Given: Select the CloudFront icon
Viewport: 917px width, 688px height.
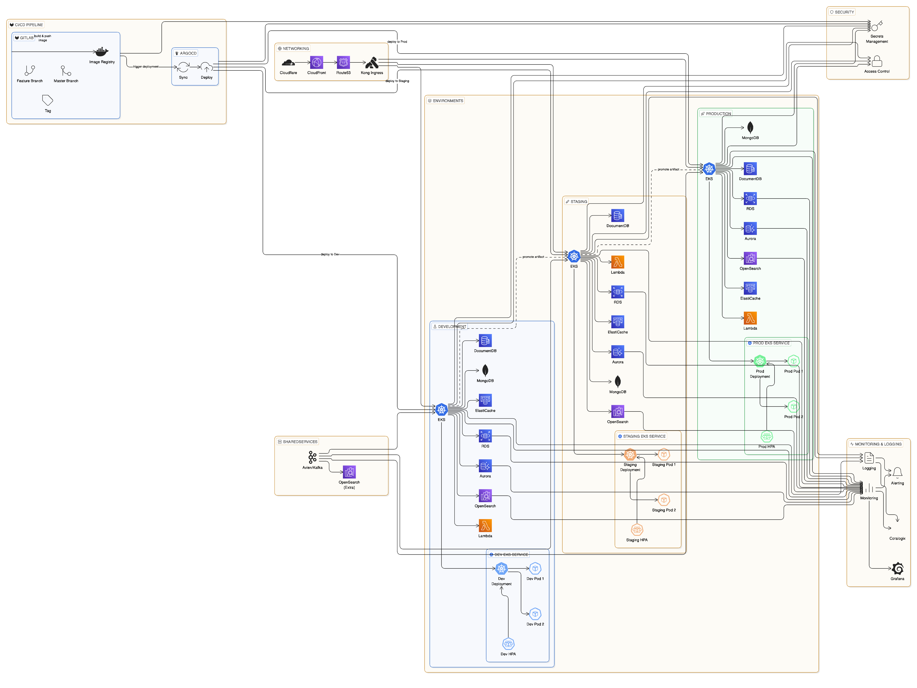Looking at the screenshot, I should 316,63.
